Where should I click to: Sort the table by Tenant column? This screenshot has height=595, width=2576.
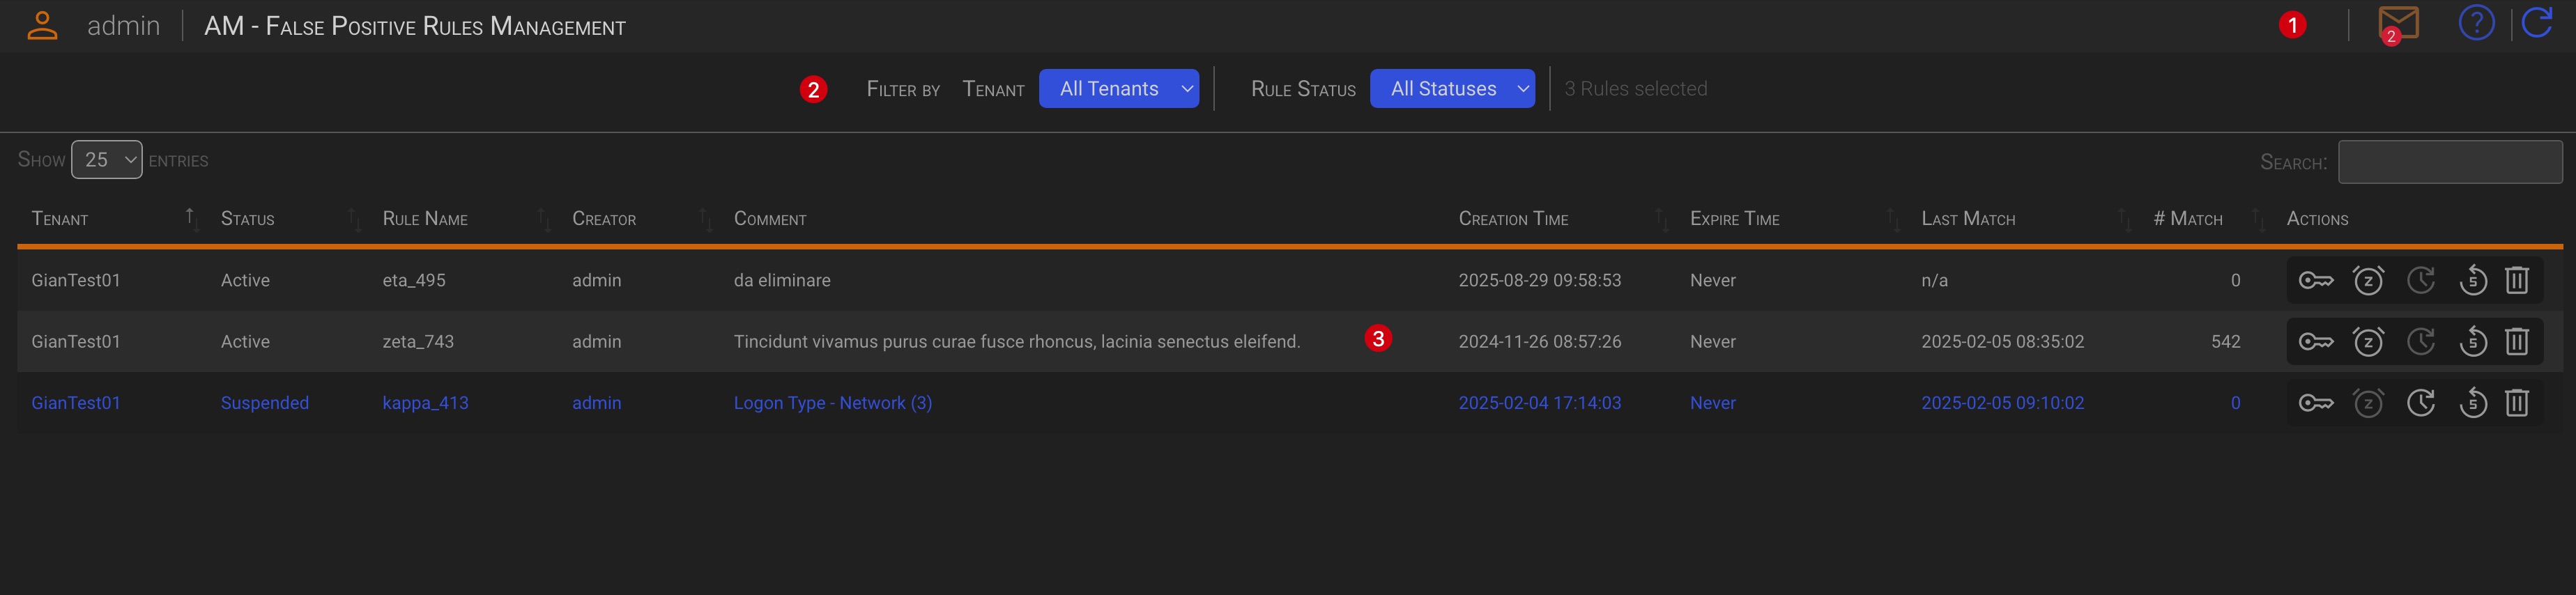(60, 219)
